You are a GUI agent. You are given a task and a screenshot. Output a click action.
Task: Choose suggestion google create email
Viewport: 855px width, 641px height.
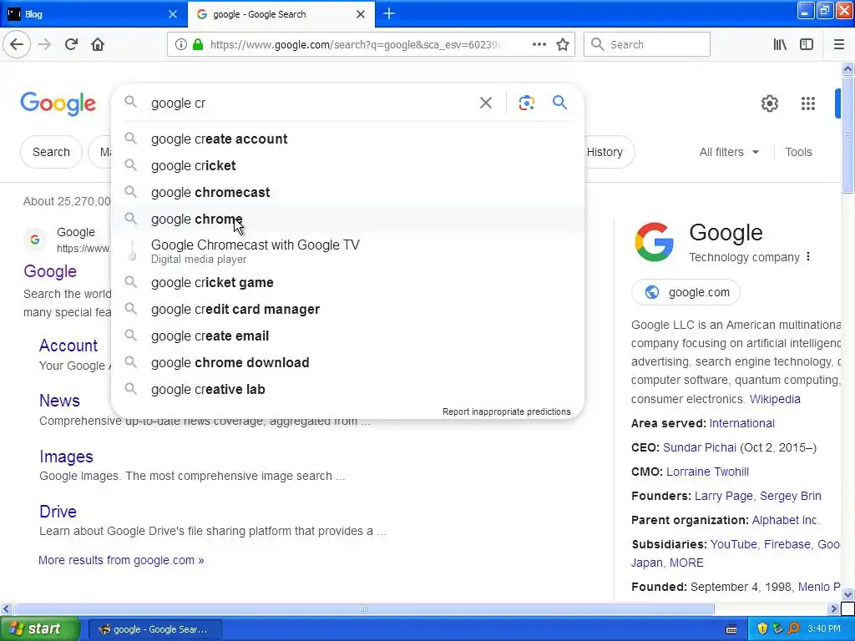[x=347, y=336]
